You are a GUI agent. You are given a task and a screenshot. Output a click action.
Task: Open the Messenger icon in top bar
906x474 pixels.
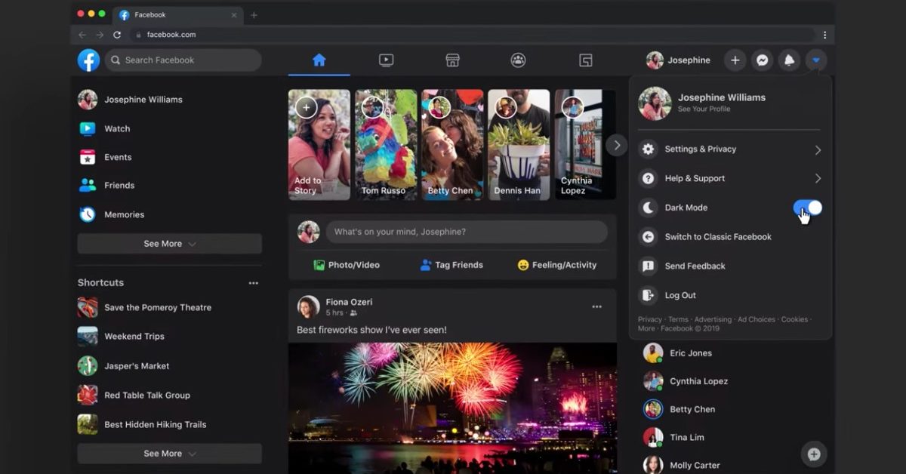click(x=763, y=60)
